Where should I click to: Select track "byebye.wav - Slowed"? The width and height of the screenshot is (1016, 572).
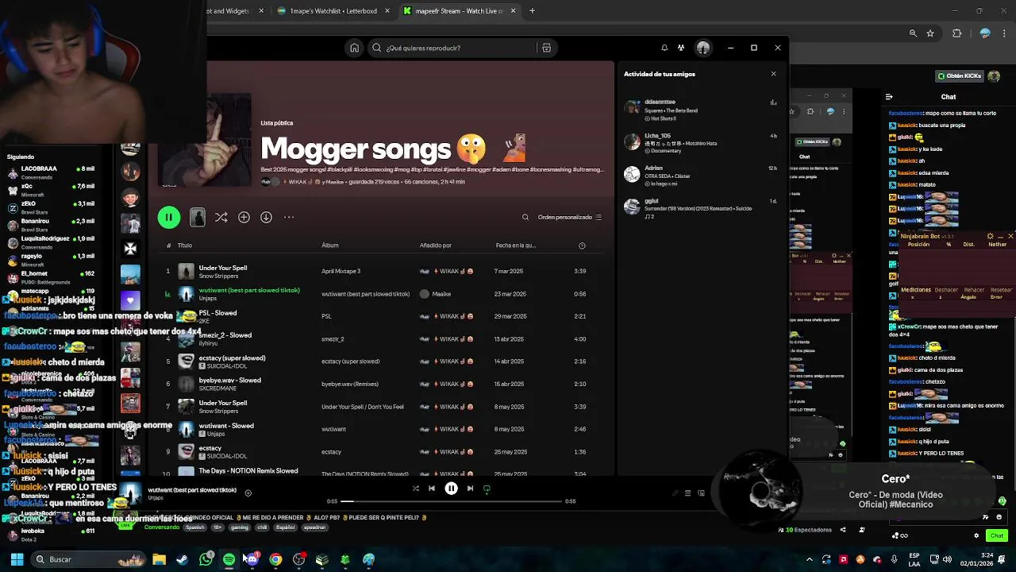(229, 380)
